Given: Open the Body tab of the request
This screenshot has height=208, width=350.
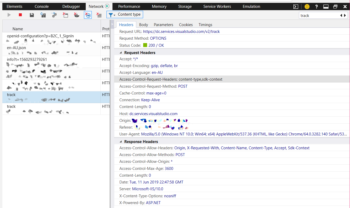Looking at the screenshot, I should 143,25.
